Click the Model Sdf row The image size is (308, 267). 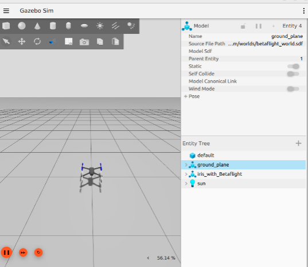pyautogui.click(x=244, y=51)
